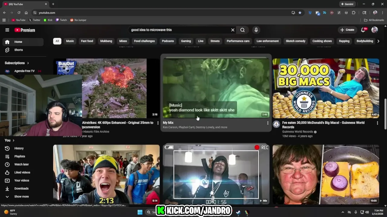Select the Gaming filter chip
The image size is (387, 217).
click(186, 41)
